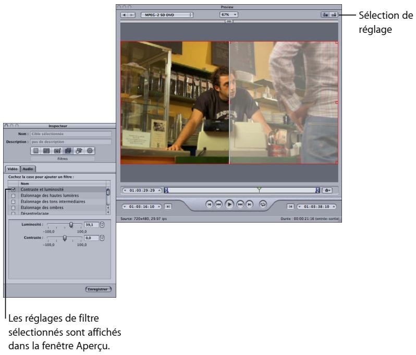The height and width of the screenshot is (355, 416).
Task: Open the MPEG-2 SD DVD settings dropdown
Action: click(166, 16)
